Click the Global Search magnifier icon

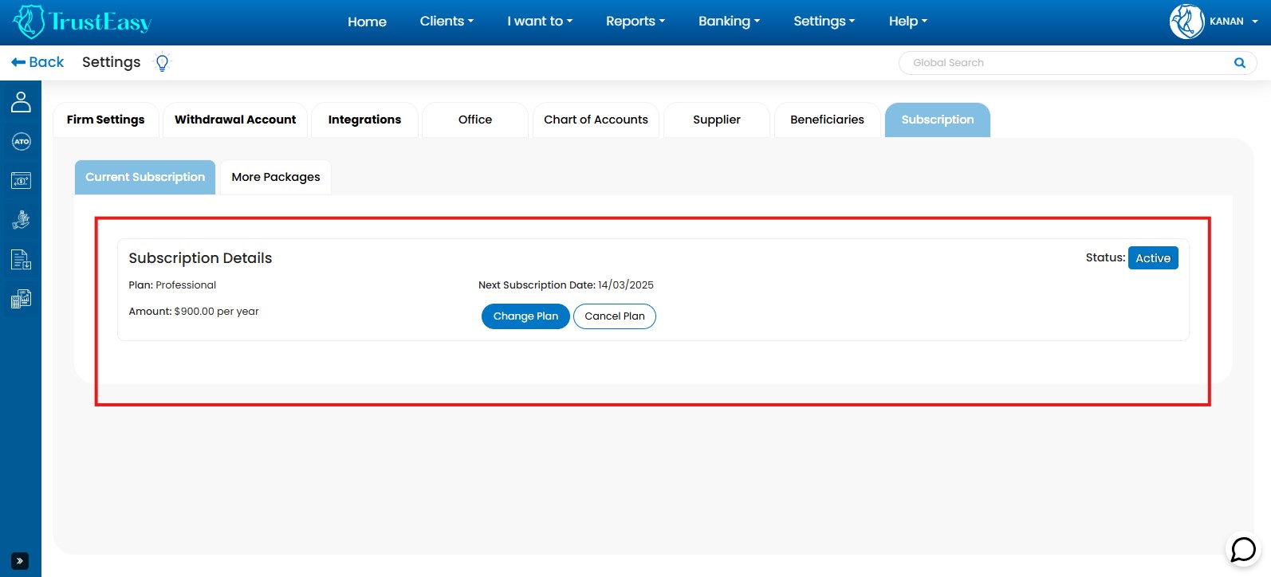(x=1239, y=63)
